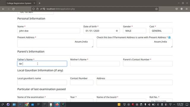Open the Wi-Fi network tray icon

coord(170,104)
